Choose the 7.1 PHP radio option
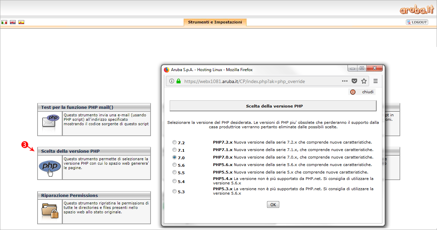This screenshot has height=230, width=437. point(174,150)
